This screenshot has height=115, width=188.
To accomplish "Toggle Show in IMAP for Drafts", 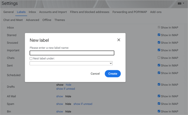I will [x=159, y=84].
